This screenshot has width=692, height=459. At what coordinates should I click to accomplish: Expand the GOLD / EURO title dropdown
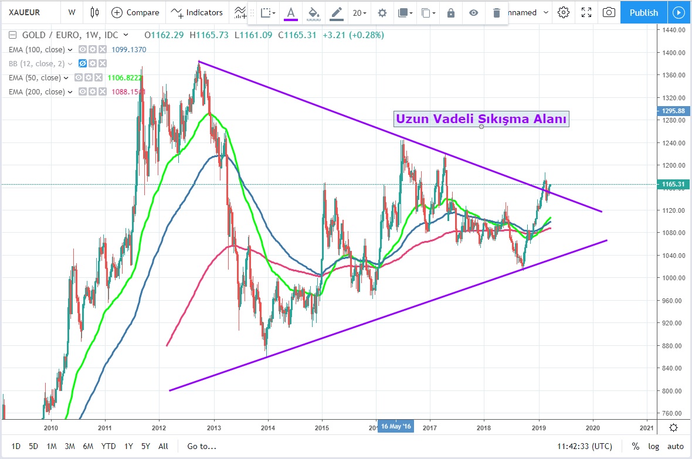pyautogui.click(x=125, y=35)
